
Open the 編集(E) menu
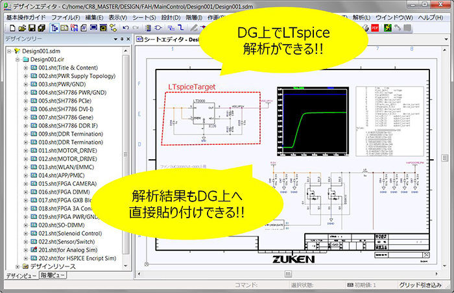[94, 18]
